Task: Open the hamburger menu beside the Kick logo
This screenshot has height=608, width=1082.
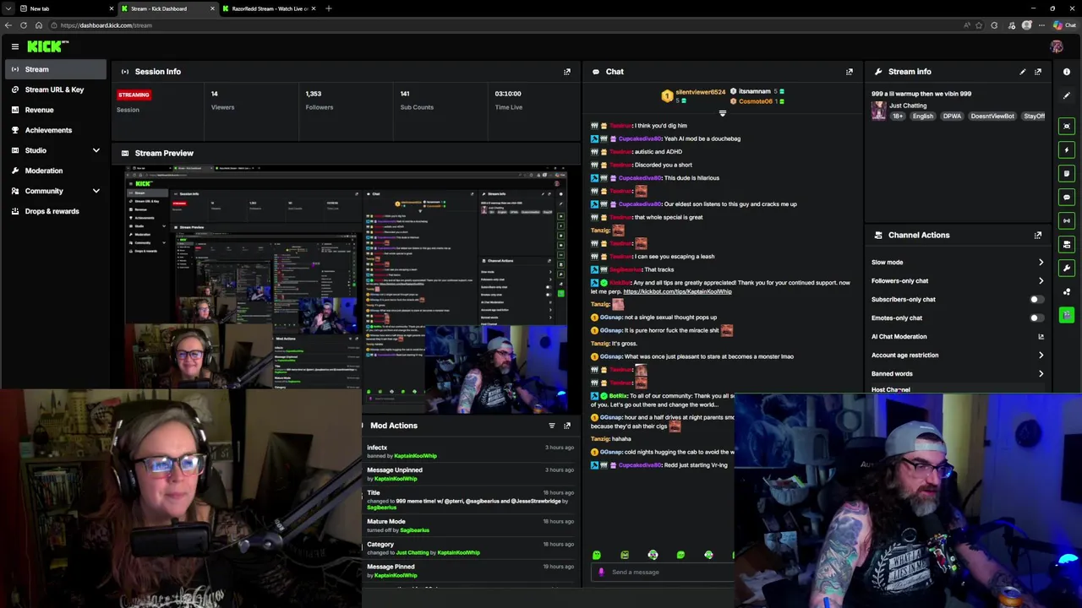Action: click(15, 46)
